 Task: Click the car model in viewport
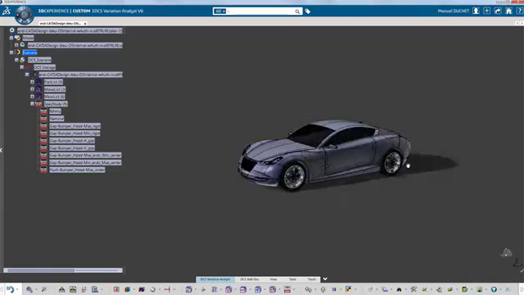point(324,155)
